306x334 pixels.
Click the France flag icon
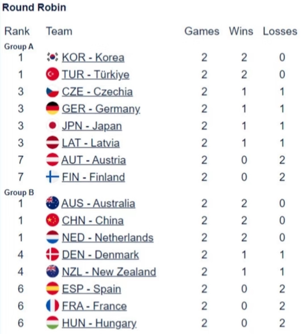pyautogui.click(x=53, y=306)
